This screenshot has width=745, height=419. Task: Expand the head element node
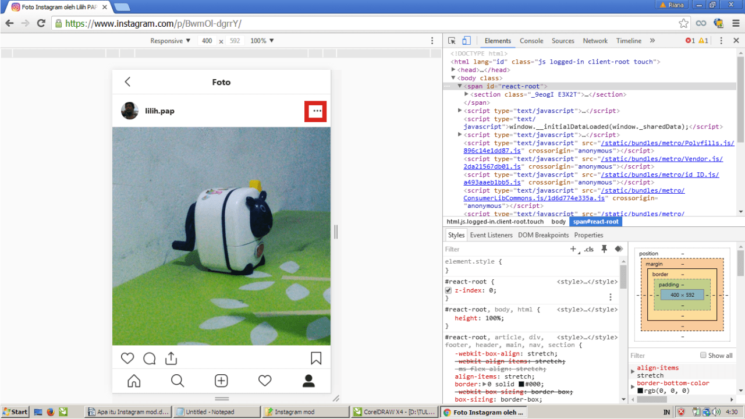(x=453, y=70)
